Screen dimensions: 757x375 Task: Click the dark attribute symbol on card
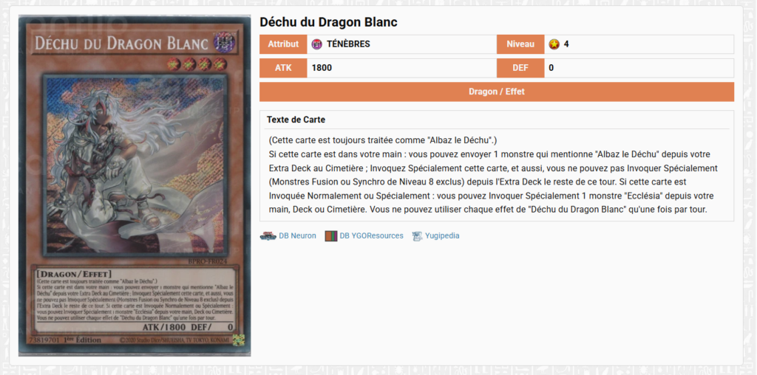(225, 41)
